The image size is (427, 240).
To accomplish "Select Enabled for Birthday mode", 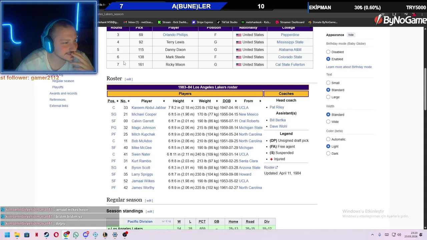I will pos(328,59).
